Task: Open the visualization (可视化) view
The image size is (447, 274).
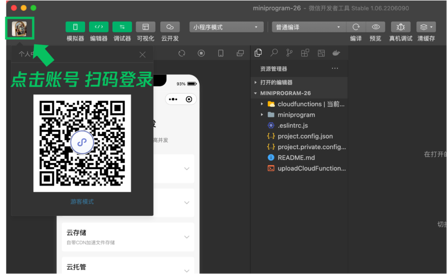Action: 145,27
